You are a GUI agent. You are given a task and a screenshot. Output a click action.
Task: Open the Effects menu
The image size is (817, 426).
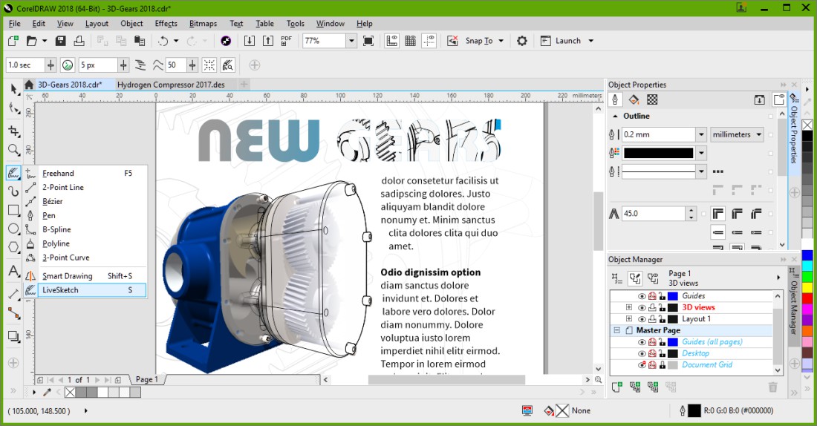pos(166,23)
